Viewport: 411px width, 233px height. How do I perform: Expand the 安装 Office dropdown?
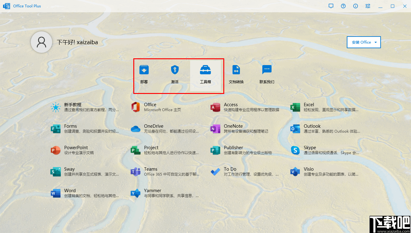pyautogui.click(x=364, y=42)
